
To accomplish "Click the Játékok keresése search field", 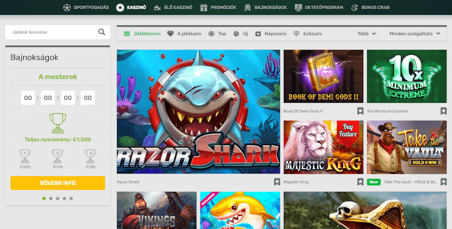I will 50,32.
